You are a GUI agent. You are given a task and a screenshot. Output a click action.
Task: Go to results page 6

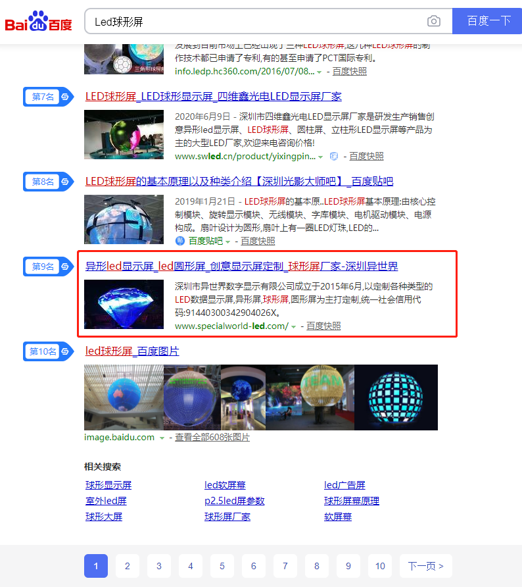point(254,566)
